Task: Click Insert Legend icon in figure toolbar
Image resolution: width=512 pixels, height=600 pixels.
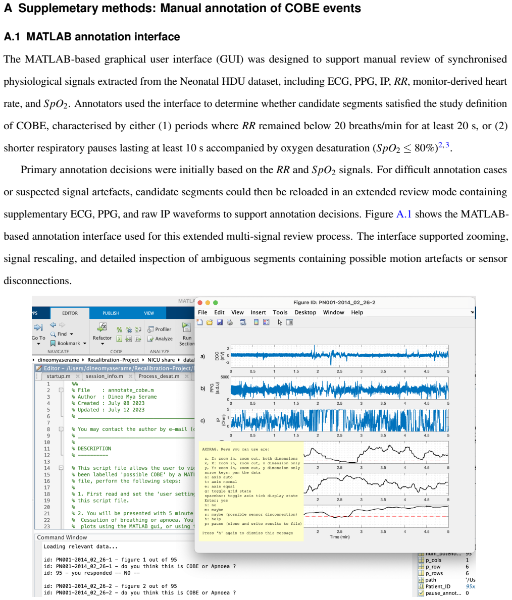Action: point(266,322)
